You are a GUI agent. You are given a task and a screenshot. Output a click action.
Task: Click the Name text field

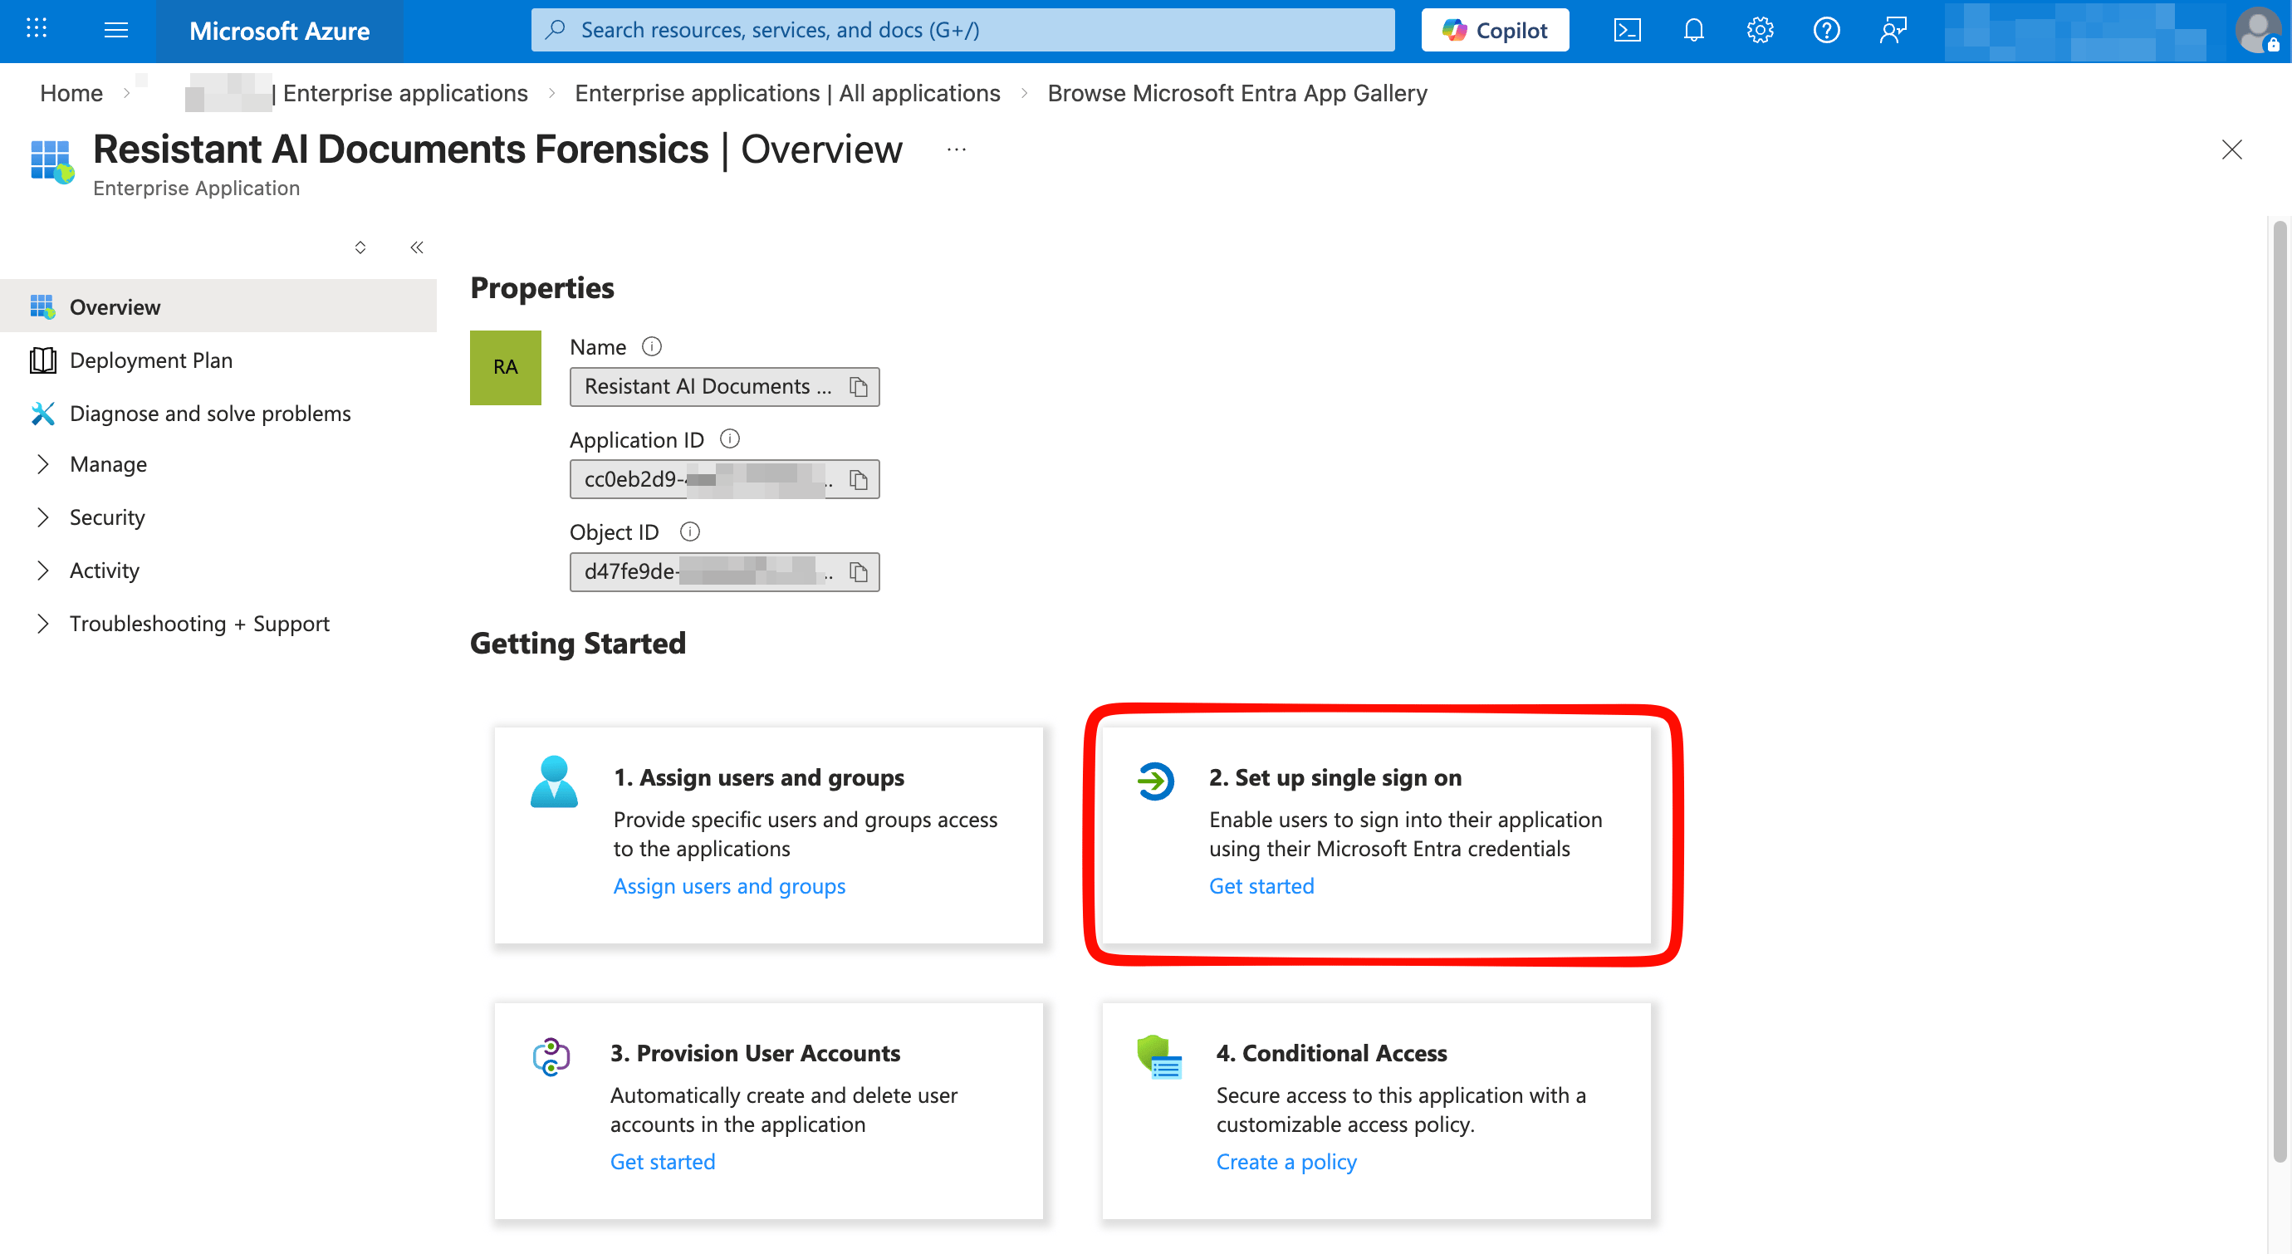(724, 387)
